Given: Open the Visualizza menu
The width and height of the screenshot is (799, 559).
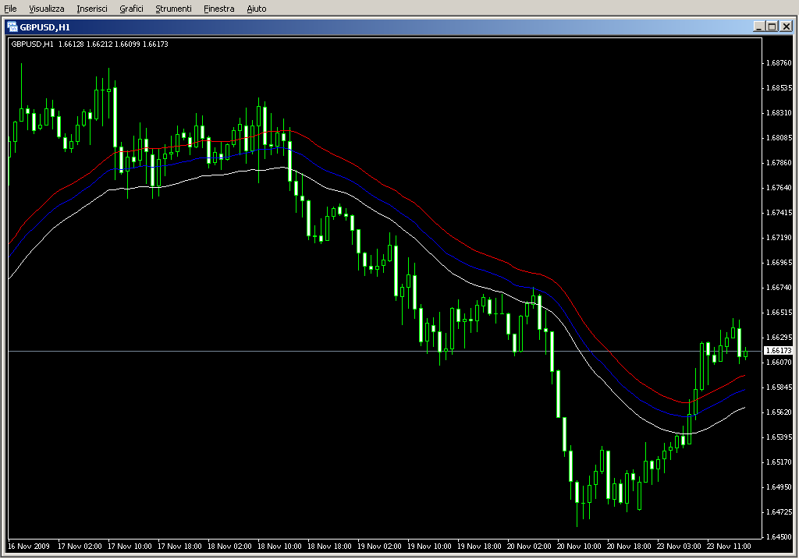Looking at the screenshot, I should (x=46, y=9).
